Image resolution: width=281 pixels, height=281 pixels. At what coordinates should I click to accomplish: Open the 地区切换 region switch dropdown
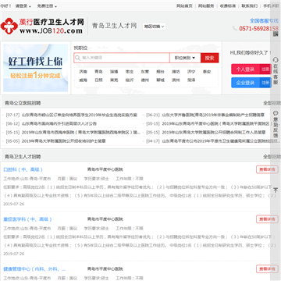pyautogui.click(x=154, y=27)
